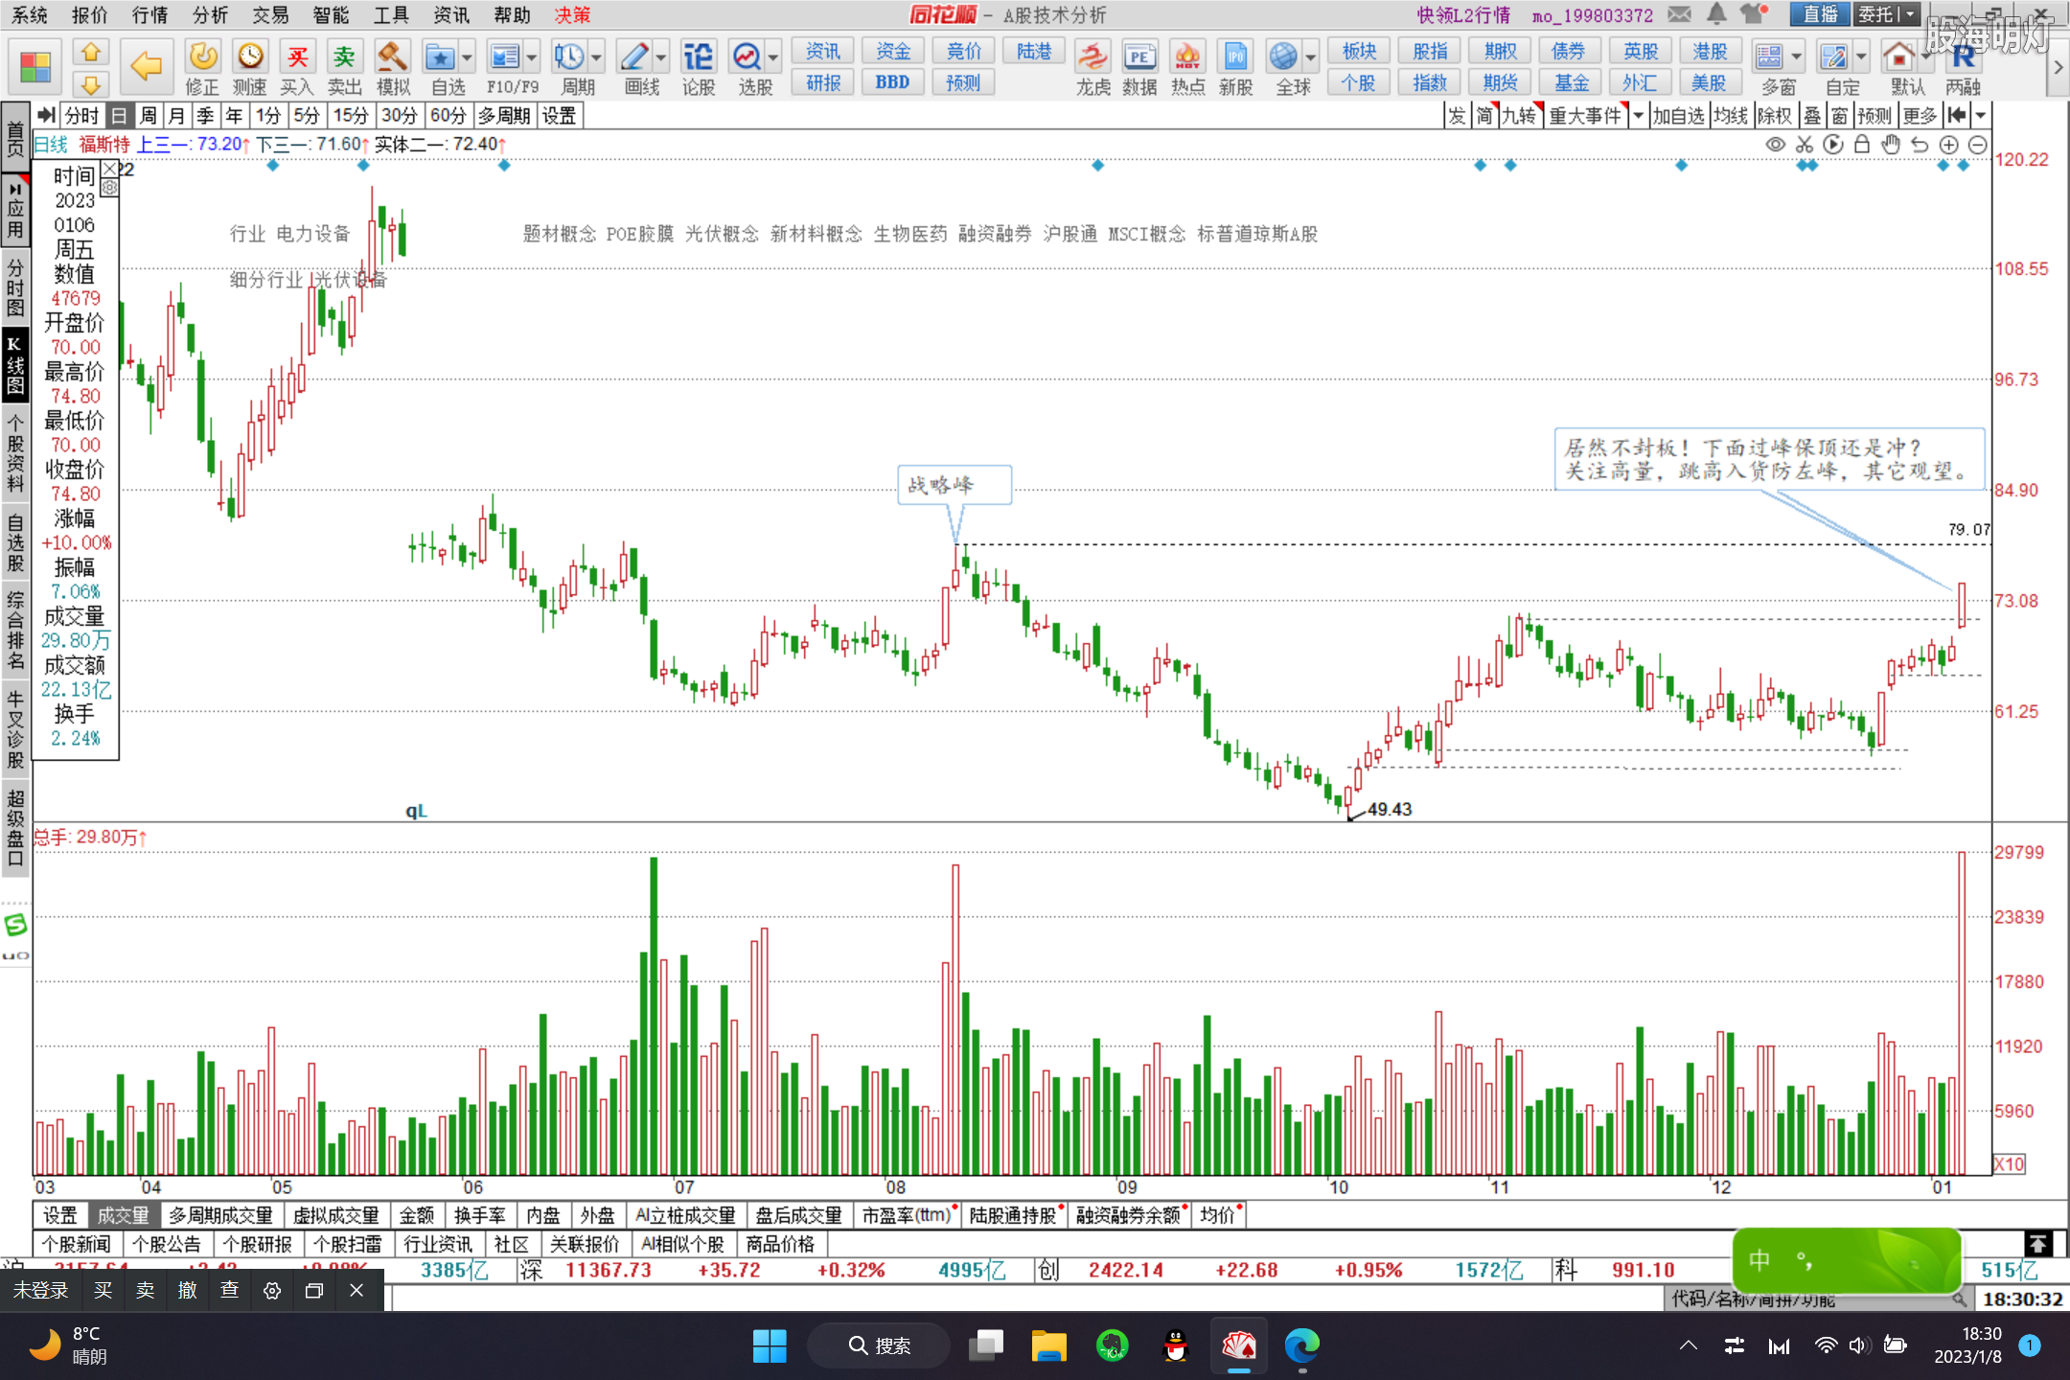Click the 加自选 button
Image resolution: width=2070 pixels, height=1380 pixels.
[1677, 116]
